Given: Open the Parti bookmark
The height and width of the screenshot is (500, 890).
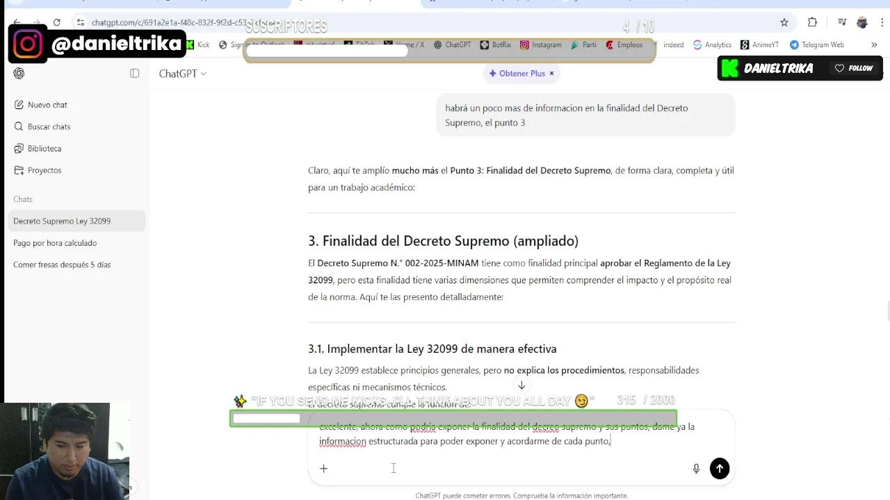Looking at the screenshot, I should click(583, 44).
